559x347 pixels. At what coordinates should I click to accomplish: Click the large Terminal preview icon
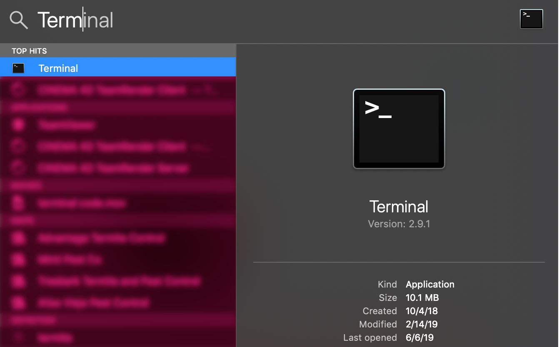(399, 129)
